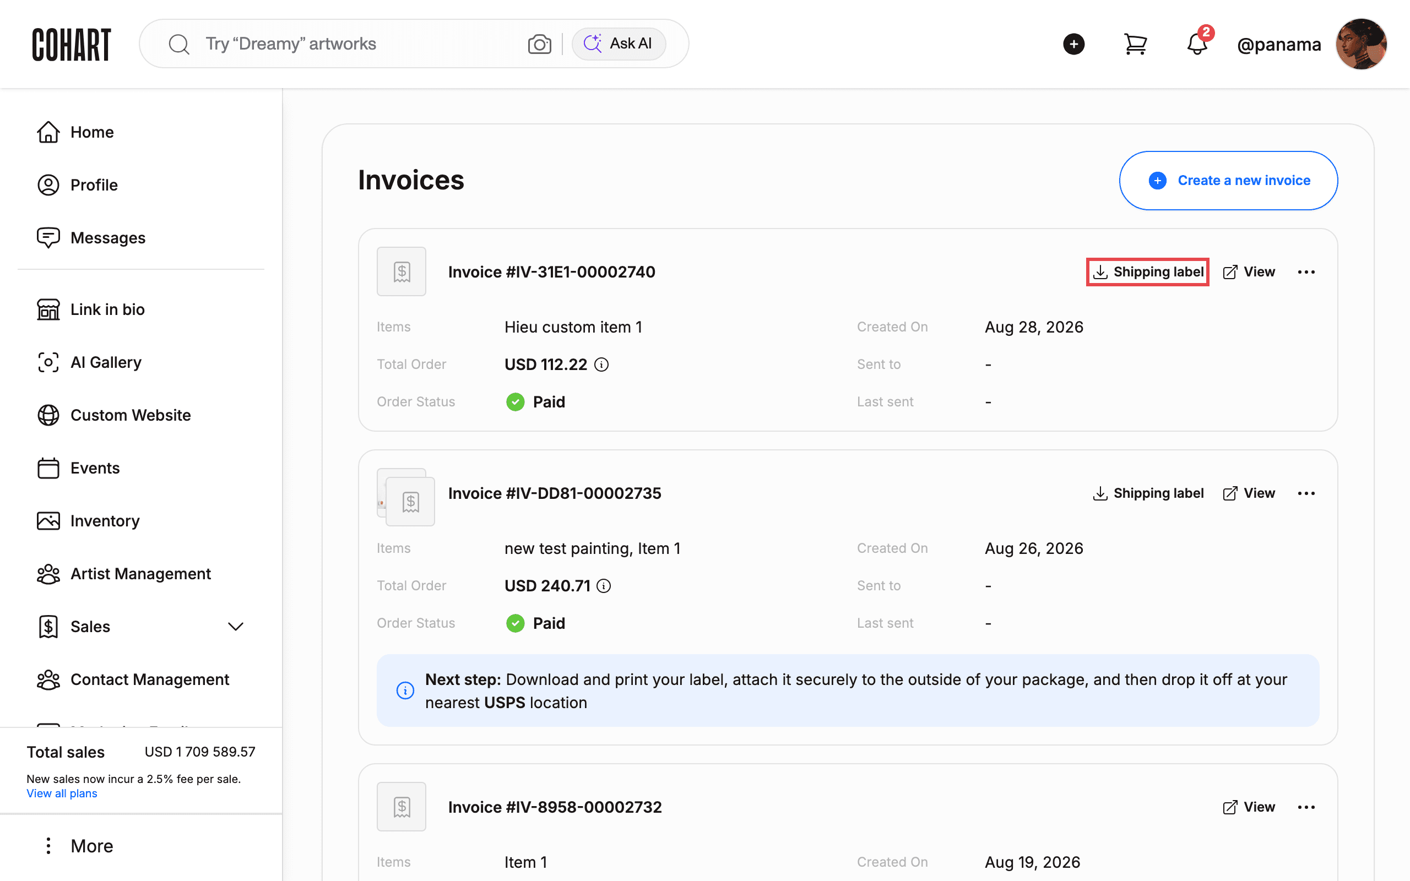1410x881 pixels.
Task: Click the green Paid check for USD 240.71 invoice
Action: [515, 623]
